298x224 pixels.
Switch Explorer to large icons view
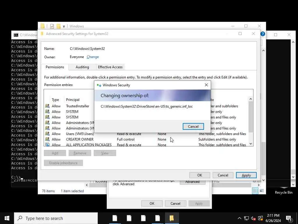262,191
